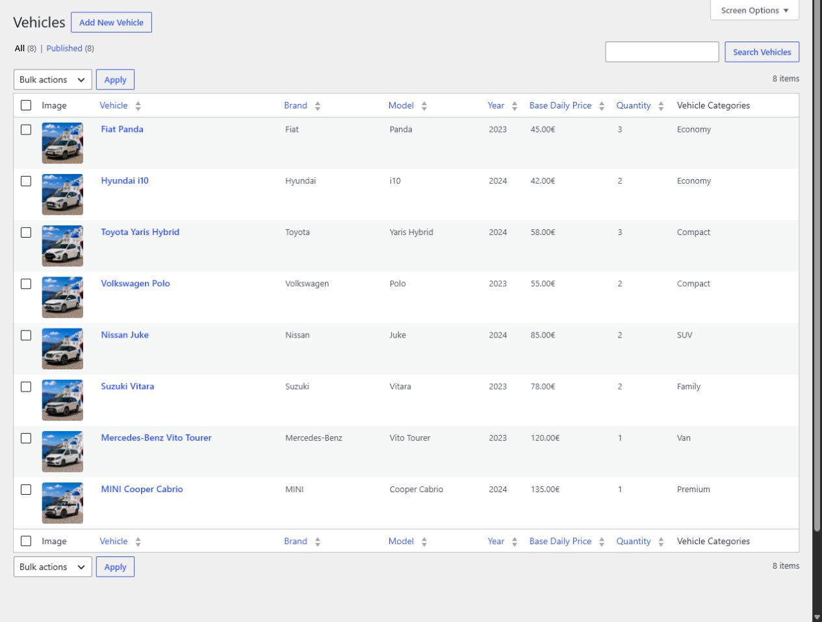
Task: Open the Volkswagen Polo thumbnail image
Action: pos(62,297)
